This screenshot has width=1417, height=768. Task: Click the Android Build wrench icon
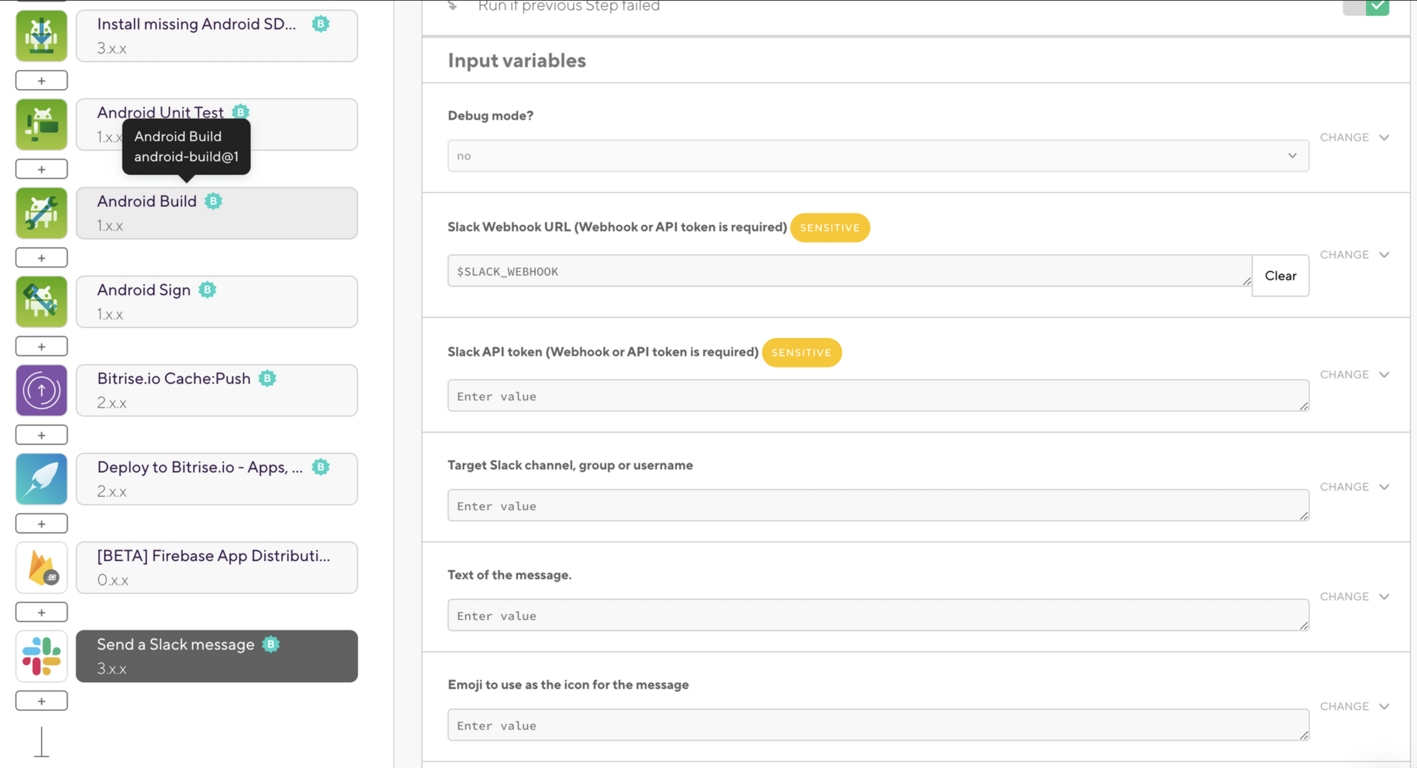tap(41, 213)
